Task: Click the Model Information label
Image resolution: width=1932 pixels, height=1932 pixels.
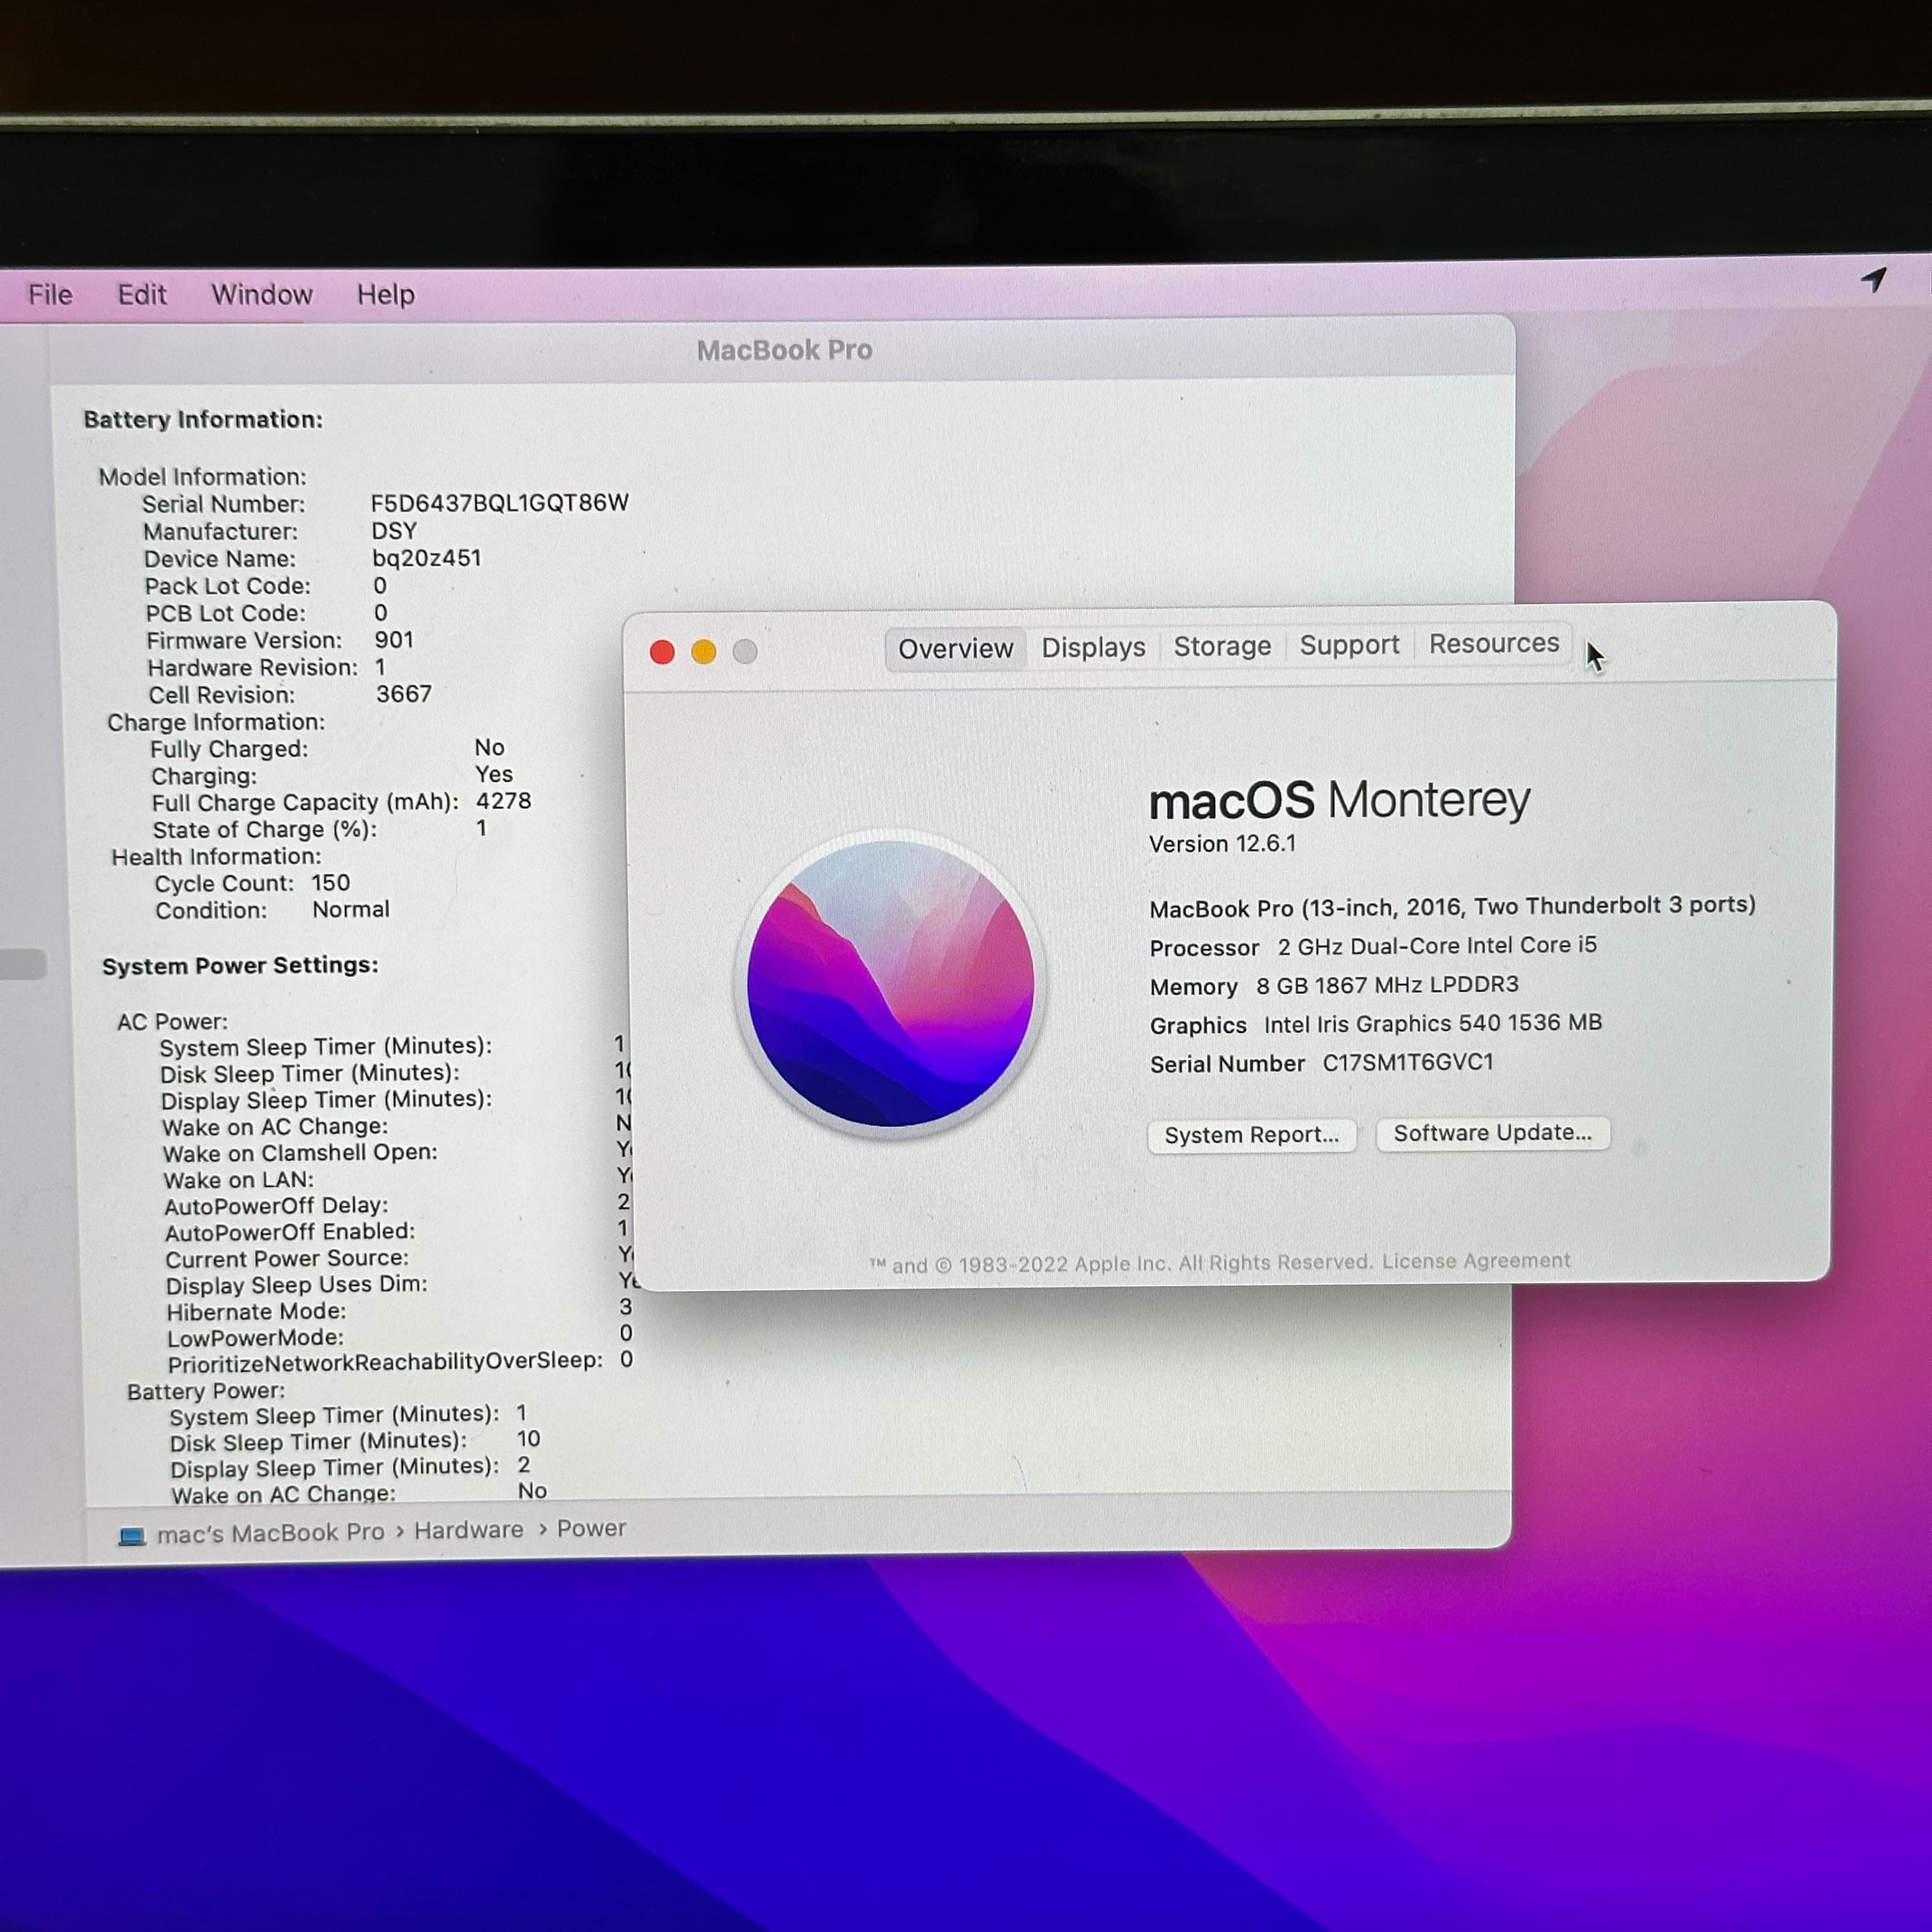Action: 202,477
